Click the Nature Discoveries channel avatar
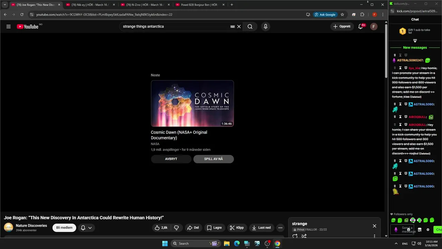 pos(8,228)
